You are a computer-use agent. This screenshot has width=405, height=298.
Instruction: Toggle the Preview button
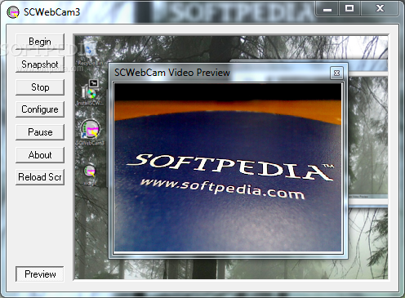point(40,274)
